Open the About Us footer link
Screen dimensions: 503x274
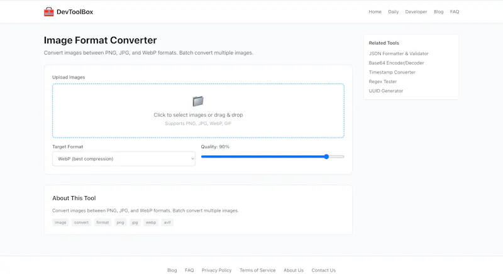click(294, 270)
